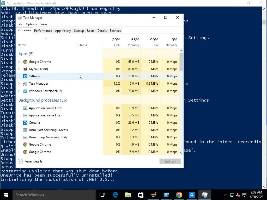Click the Windows PowerShell process icon

point(25,91)
